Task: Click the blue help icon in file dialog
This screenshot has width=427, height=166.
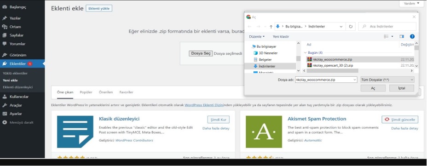Action: pos(412,36)
